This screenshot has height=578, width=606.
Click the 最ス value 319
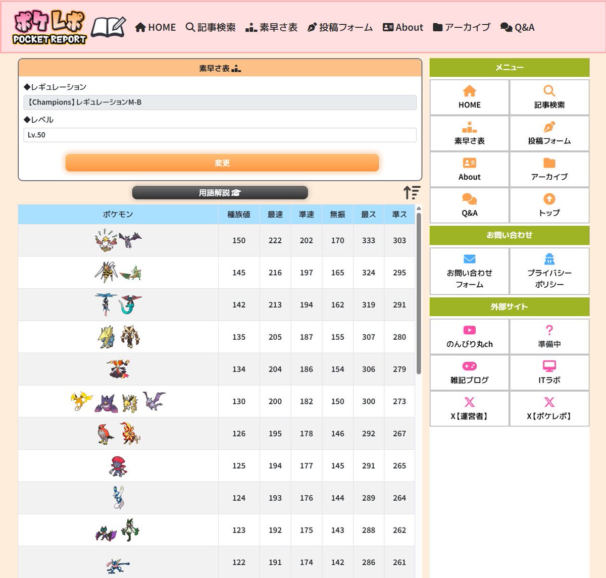369,305
